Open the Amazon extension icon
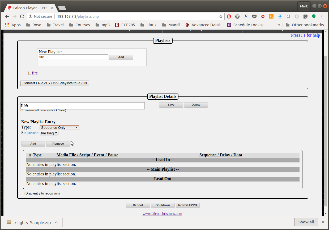This screenshot has width=329, height=230. tap(271, 16)
